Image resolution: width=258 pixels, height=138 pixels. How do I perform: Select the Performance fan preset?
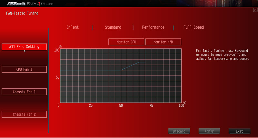point(153,27)
